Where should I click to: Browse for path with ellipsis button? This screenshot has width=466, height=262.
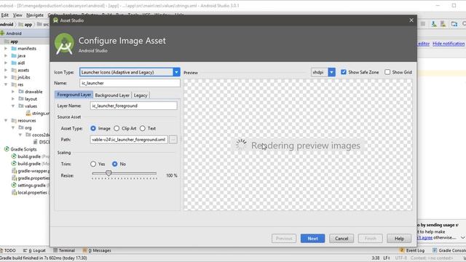(173, 140)
